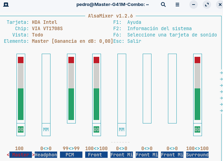Toggle Front channel OO mute indicator
The width and height of the screenshot is (223, 161).
(96, 129)
